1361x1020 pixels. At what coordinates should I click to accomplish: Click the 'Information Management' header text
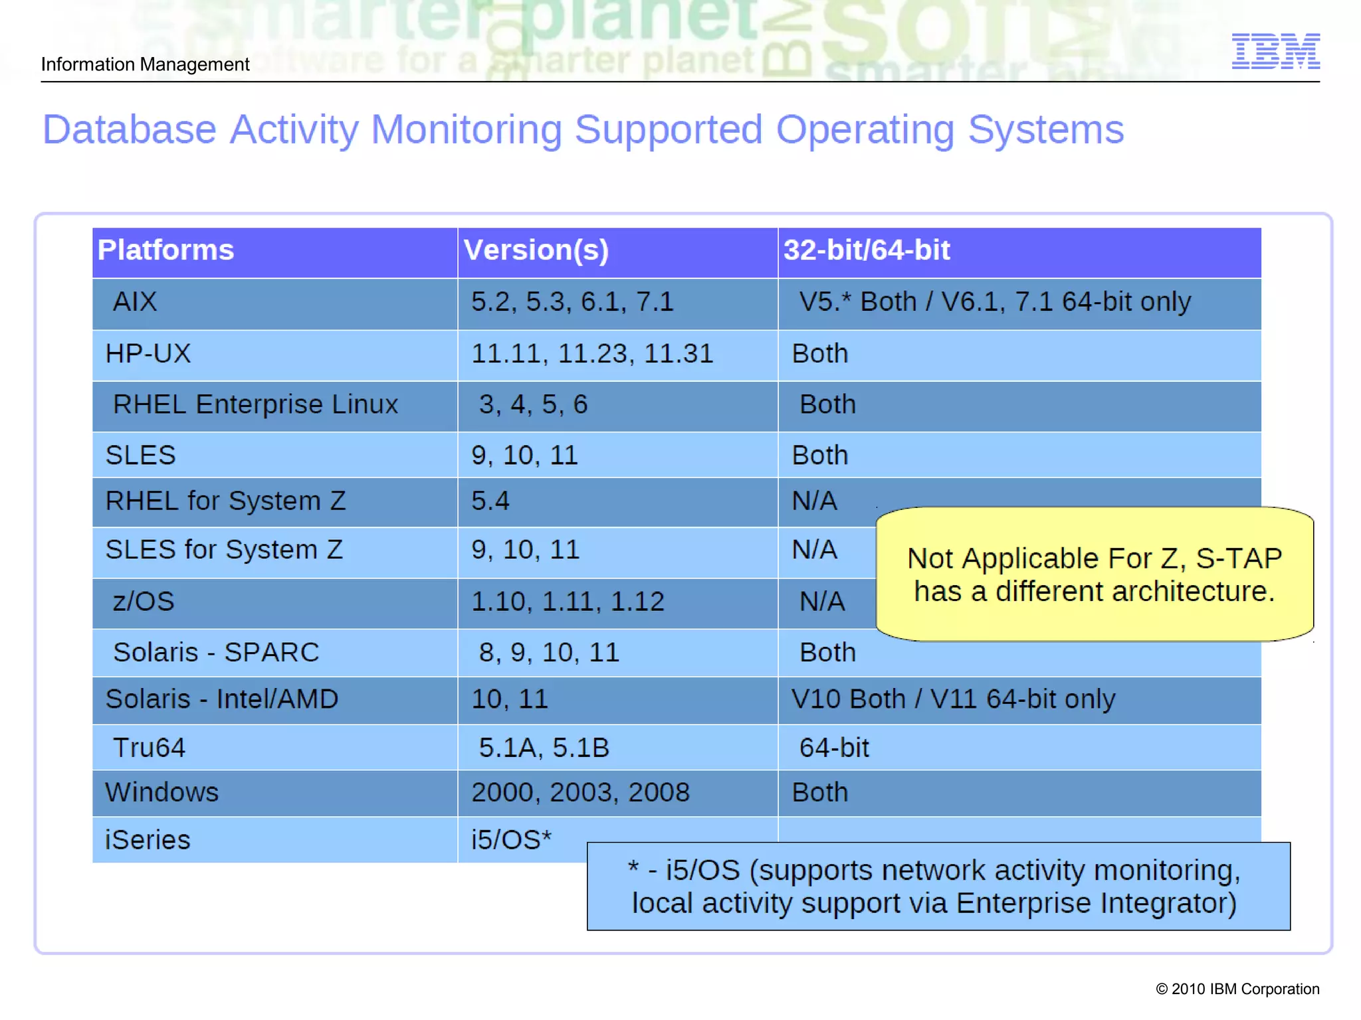pos(145,64)
